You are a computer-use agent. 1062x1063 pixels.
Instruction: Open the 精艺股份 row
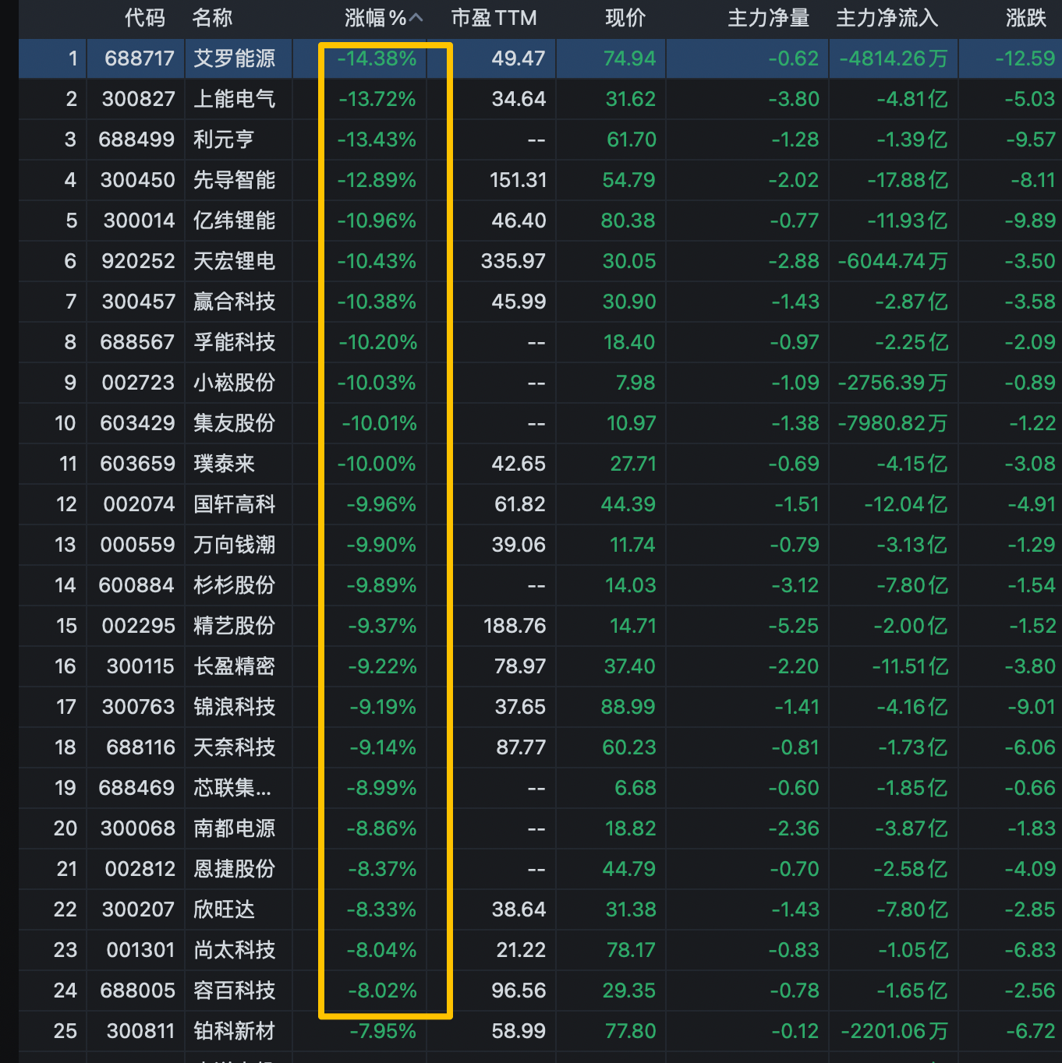pyautogui.click(x=235, y=626)
